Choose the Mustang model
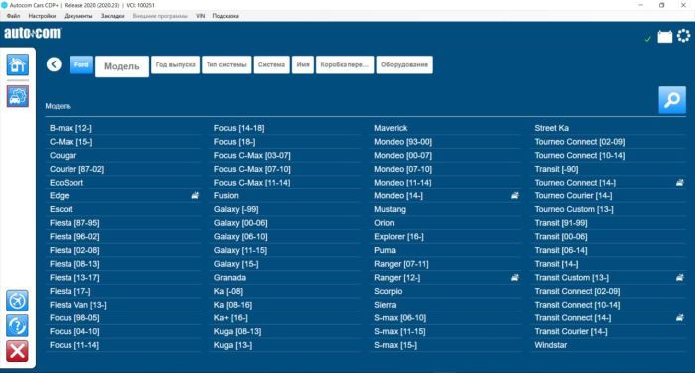695x373 pixels. click(390, 209)
